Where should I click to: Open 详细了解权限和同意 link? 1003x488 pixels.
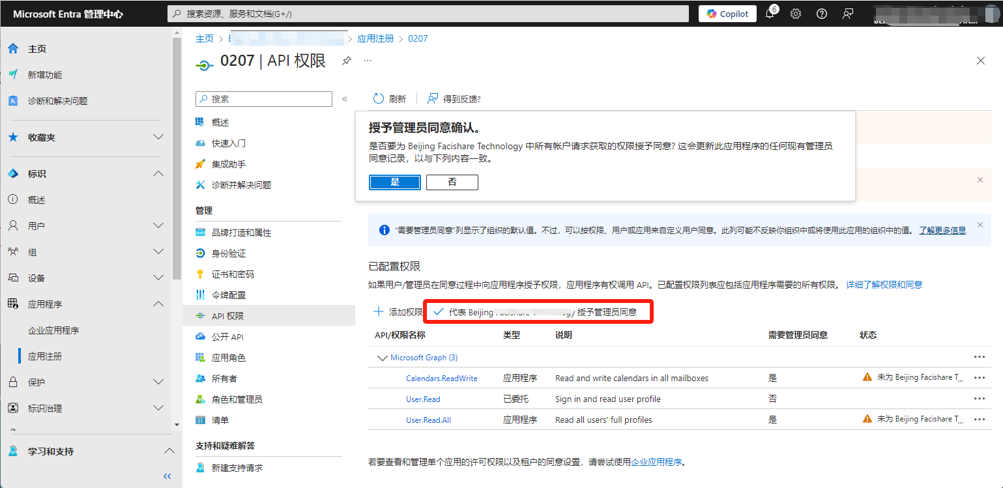tap(884, 285)
